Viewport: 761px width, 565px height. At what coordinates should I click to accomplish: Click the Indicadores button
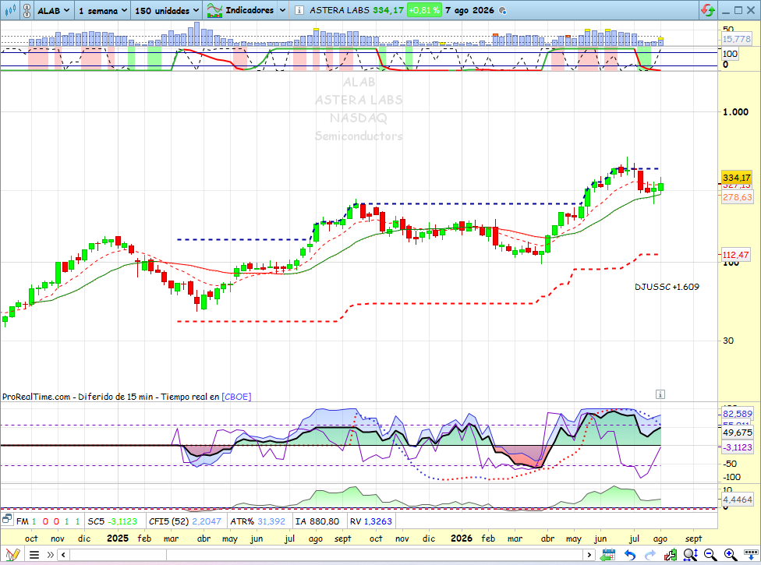click(240, 10)
